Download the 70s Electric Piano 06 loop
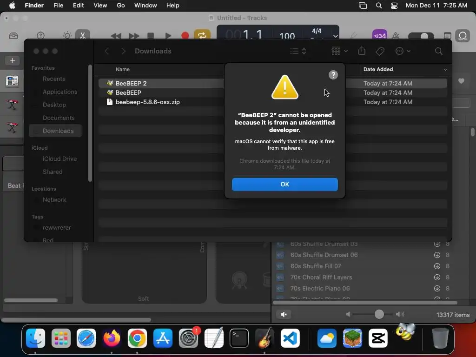The height and width of the screenshot is (357, 476). click(437, 288)
